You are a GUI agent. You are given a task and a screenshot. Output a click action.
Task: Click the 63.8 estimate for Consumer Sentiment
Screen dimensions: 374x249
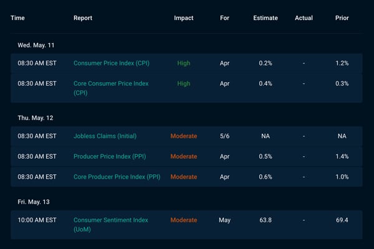point(266,220)
